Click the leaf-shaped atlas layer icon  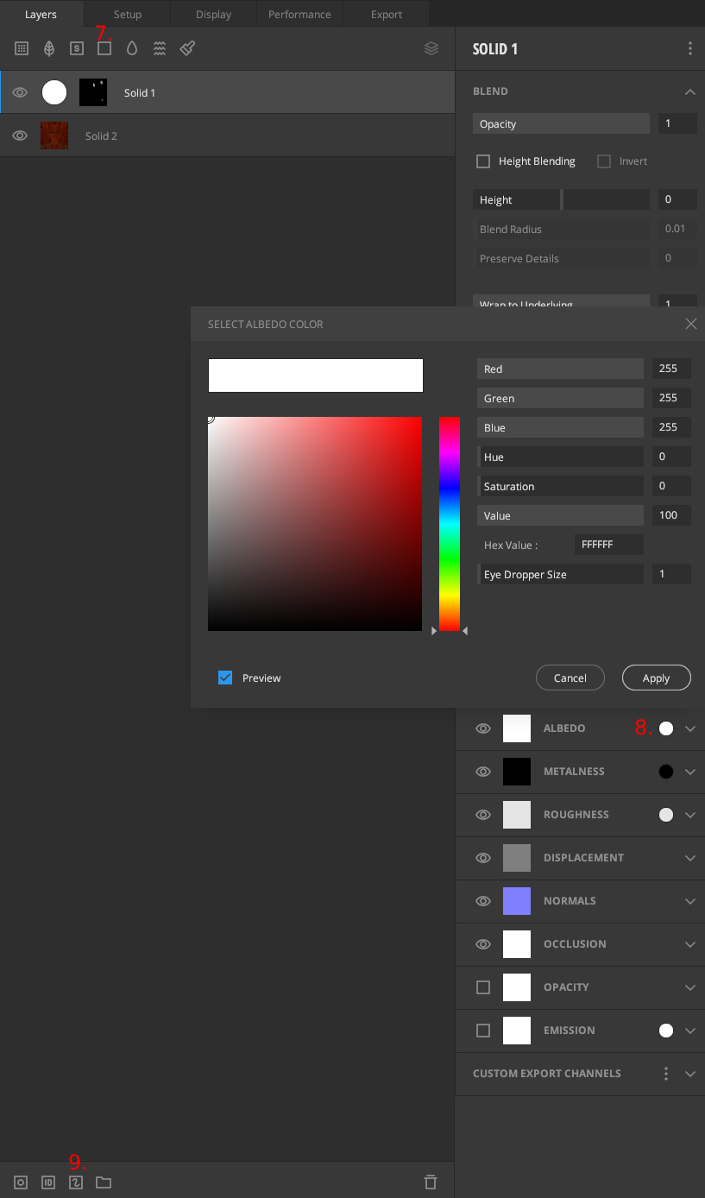point(49,49)
